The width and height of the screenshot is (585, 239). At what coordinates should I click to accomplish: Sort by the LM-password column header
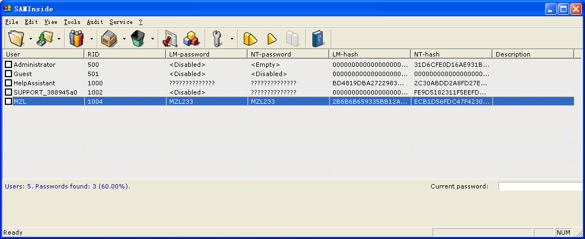point(207,54)
